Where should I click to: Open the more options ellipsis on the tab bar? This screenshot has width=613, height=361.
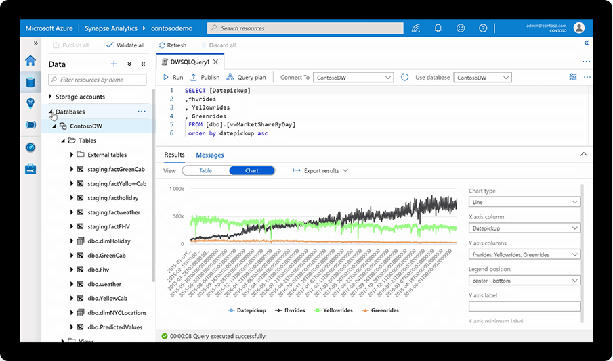586,62
